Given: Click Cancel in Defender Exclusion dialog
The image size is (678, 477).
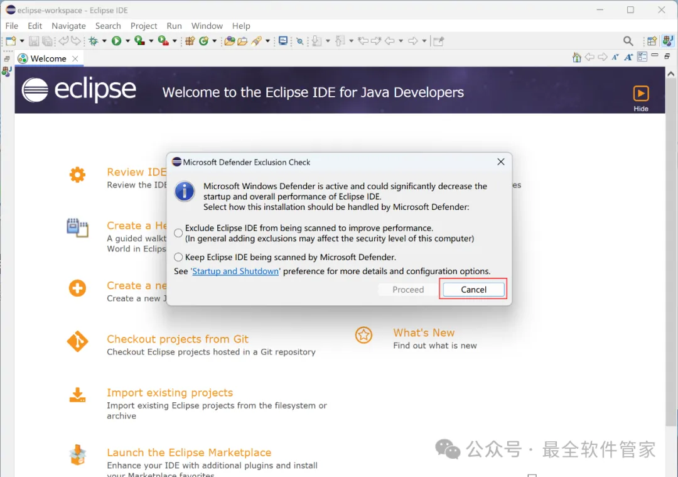Looking at the screenshot, I should click(473, 290).
